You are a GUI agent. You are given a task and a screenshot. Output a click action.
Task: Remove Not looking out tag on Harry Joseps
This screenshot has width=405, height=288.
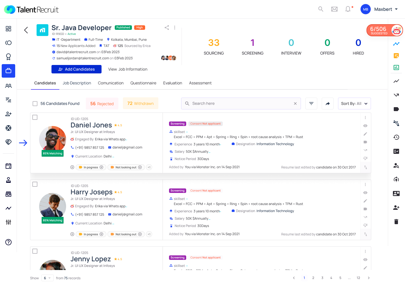(x=140, y=234)
